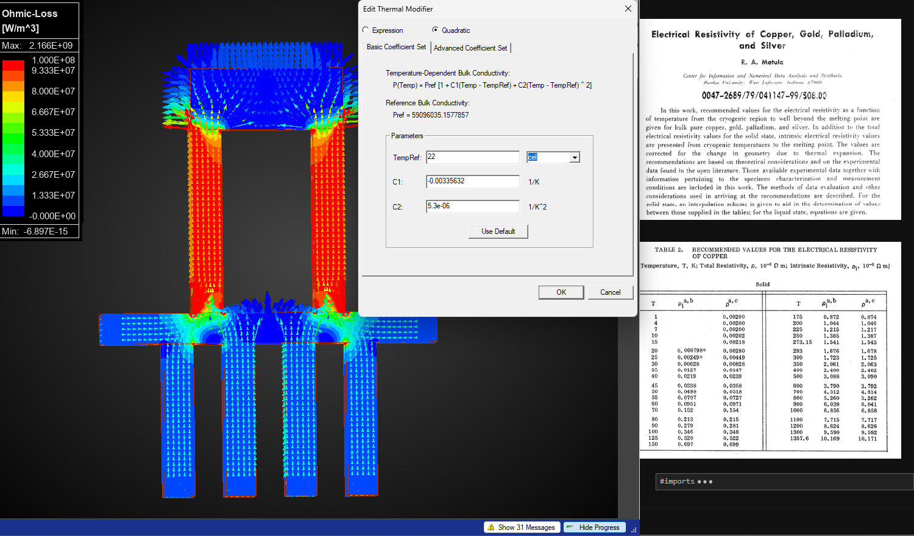Click the C1 coefficient input field
Image resolution: width=914 pixels, height=536 pixels.
coord(473,182)
